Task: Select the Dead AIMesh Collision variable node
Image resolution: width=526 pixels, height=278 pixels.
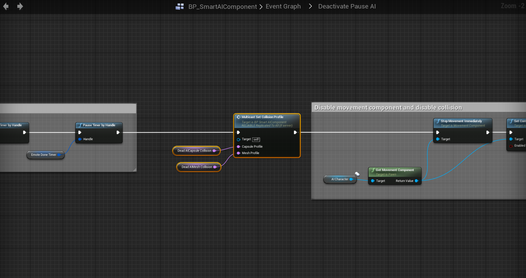Action: click(x=197, y=167)
